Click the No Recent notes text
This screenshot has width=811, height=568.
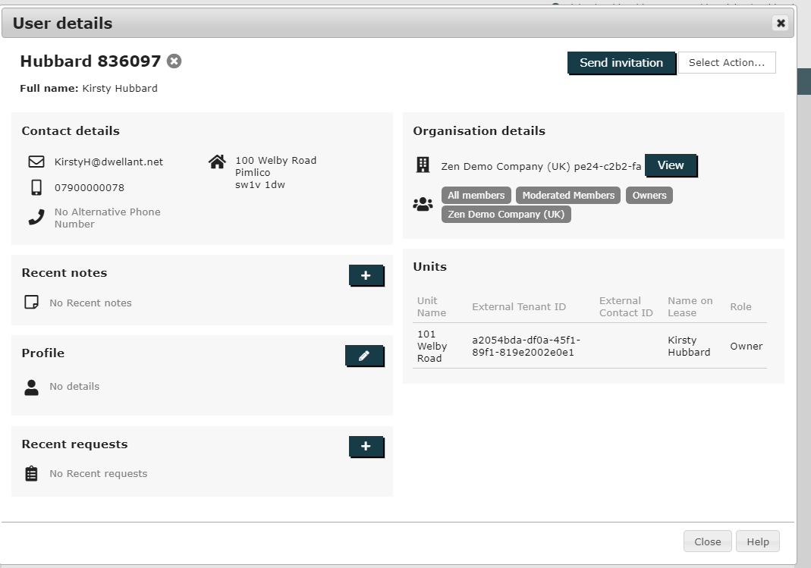(90, 303)
